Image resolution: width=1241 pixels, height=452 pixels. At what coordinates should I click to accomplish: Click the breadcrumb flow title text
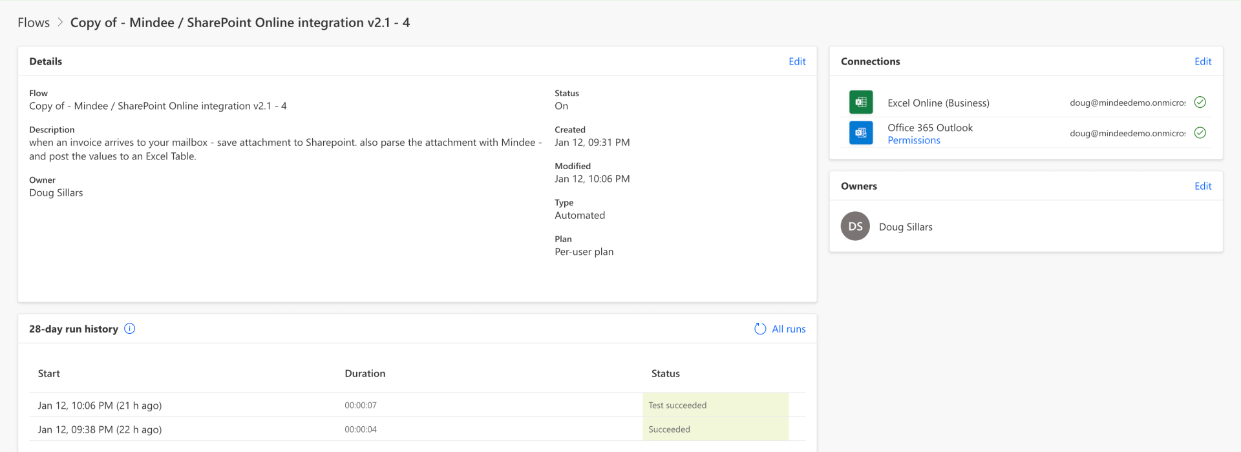(x=240, y=23)
